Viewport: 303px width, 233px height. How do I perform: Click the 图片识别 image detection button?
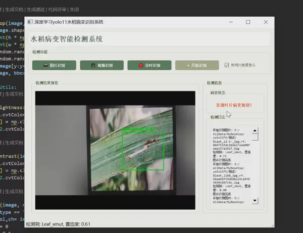point(54,65)
